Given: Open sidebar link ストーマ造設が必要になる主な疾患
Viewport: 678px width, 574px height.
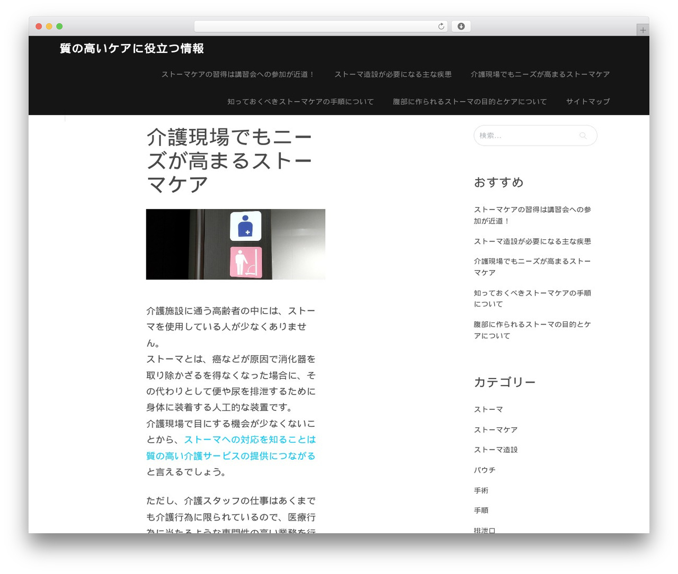Looking at the screenshot, I should [x=532, y=241].
